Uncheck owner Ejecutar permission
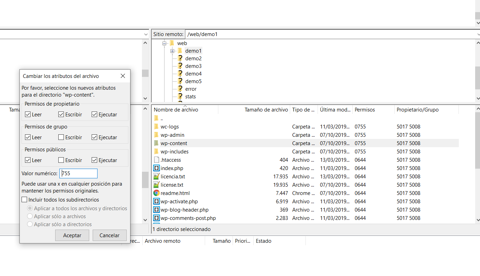Screen dimensions: 480x276 click(x=94, y=115)
